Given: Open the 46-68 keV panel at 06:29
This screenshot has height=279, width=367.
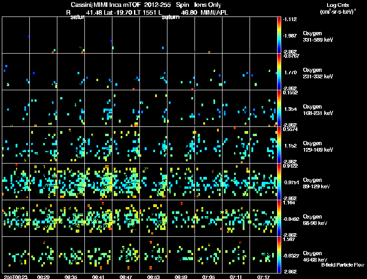Looking at the screenshot, I should tap(43, 255).
